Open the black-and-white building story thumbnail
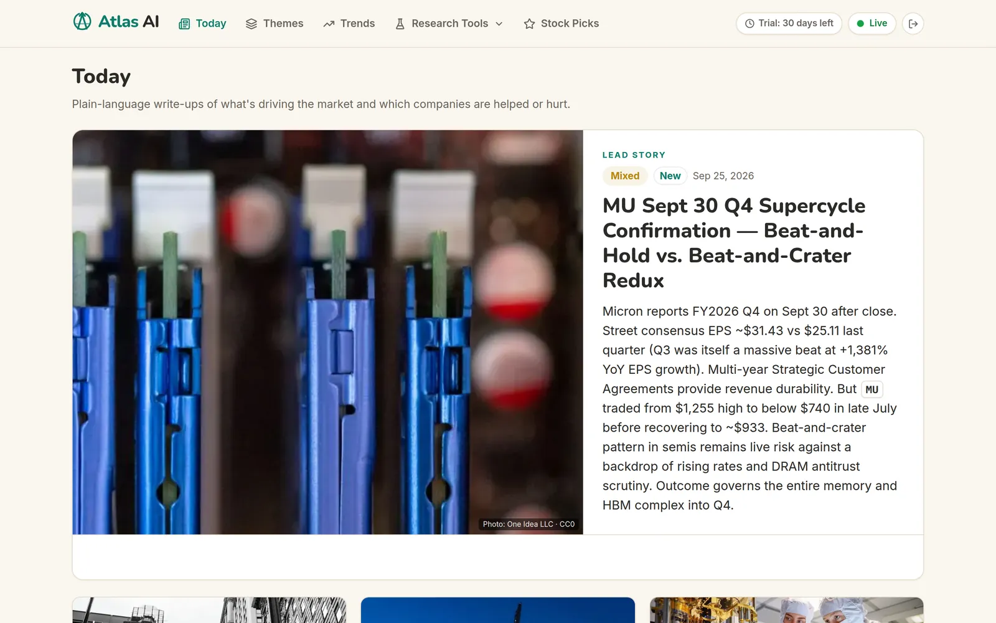Image resolution: width=996 pixels, height=623 pixels. [209, 610]
